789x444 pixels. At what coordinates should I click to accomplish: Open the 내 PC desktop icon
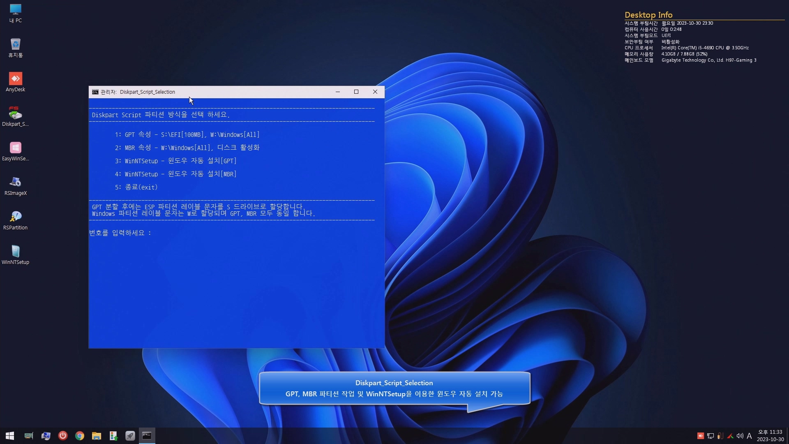[15, 13]
